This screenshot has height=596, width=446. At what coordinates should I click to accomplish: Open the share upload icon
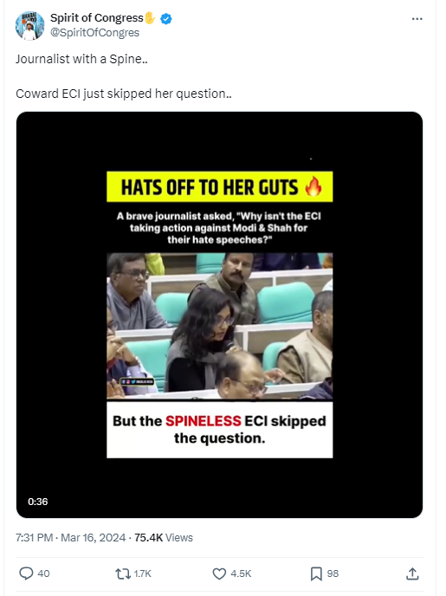point(412,573)
